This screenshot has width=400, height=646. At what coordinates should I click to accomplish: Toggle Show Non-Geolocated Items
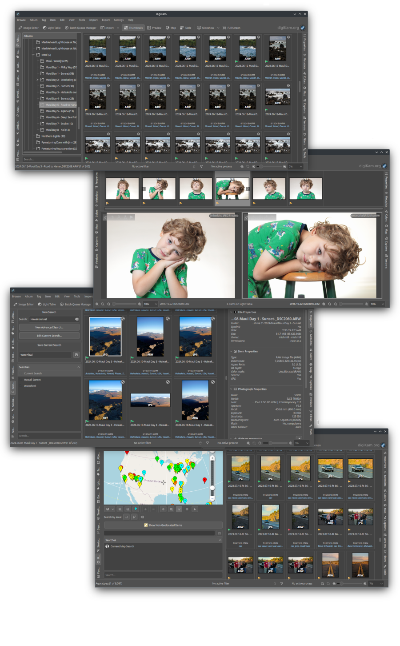click(x=164, y=525)
